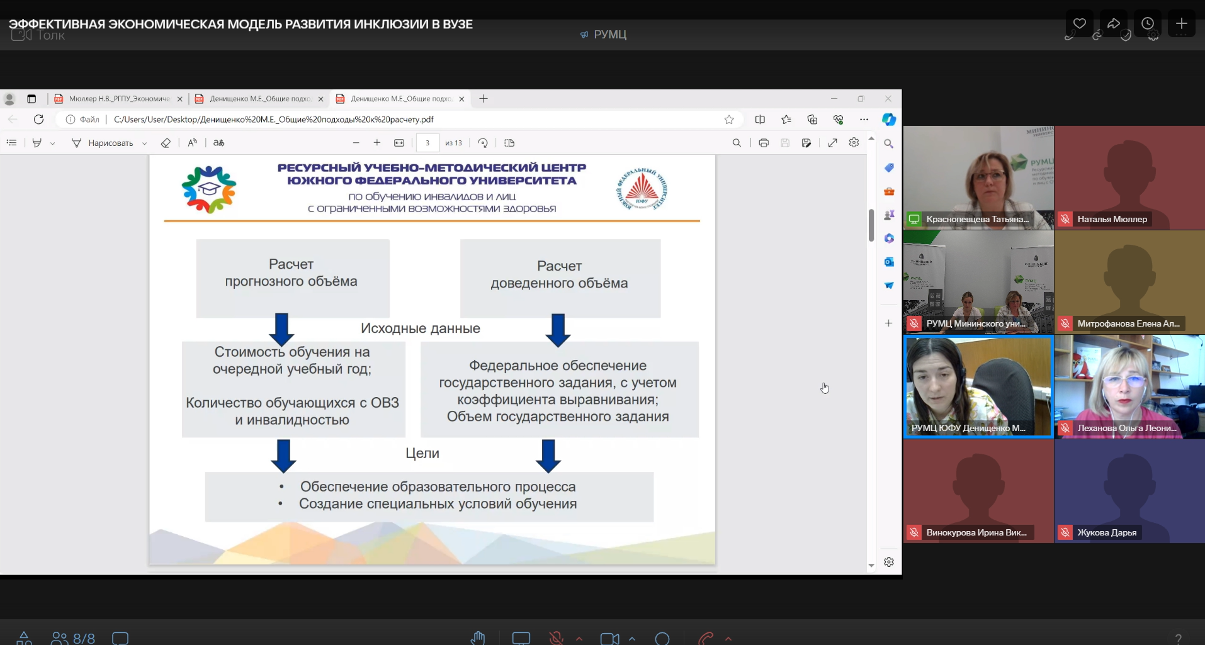
Task: Toggle the PDF table of contents panel
Action: (x=11, y=143)
